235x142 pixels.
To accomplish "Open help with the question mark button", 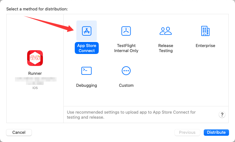I will tap(222, 115).
